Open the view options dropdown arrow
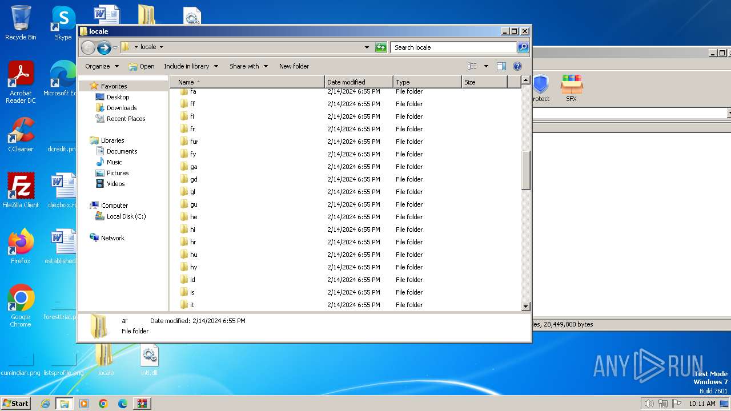The image size is (731, 411). pos(486,66)
